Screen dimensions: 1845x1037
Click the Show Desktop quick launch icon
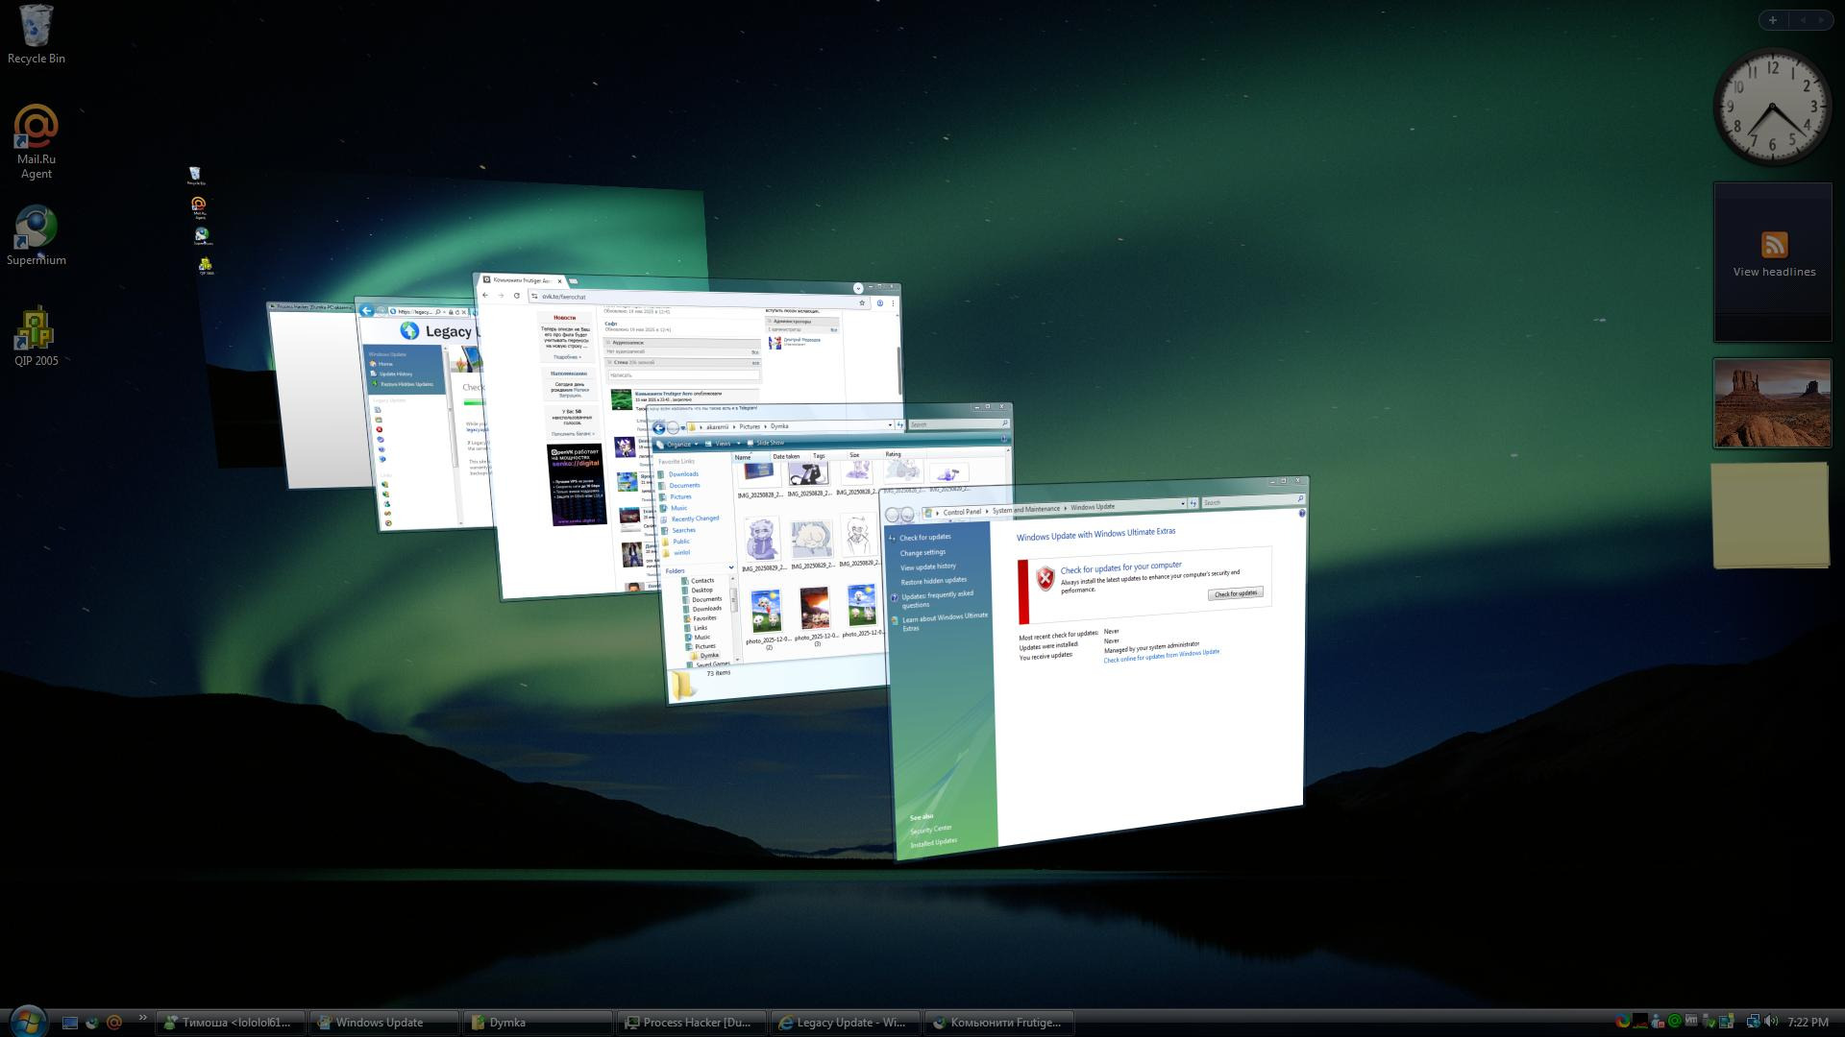click(x=69, y=1023)
